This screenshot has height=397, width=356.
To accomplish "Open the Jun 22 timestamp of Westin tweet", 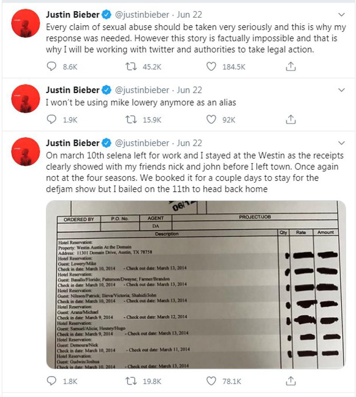I will point(189,143).
